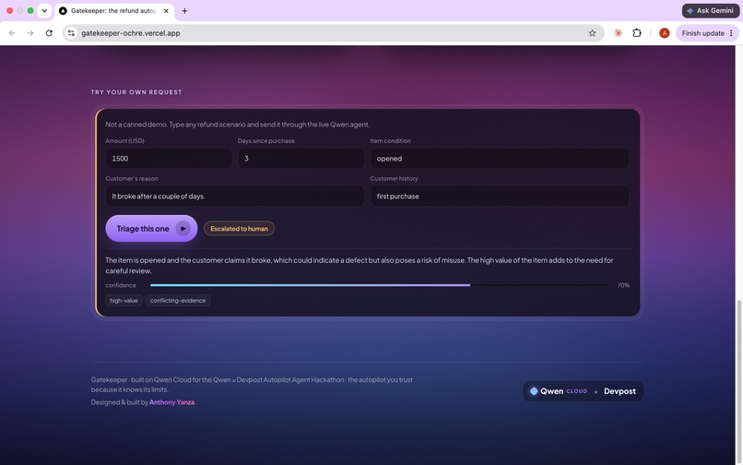
Task: Edit the Days since purchase field
Action: 301,159
